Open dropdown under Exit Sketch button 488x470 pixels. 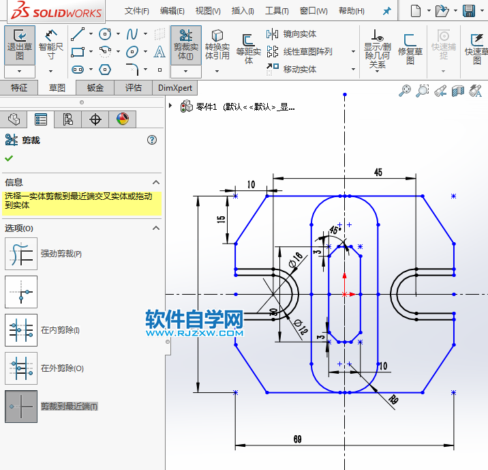(x=20, y=72)
